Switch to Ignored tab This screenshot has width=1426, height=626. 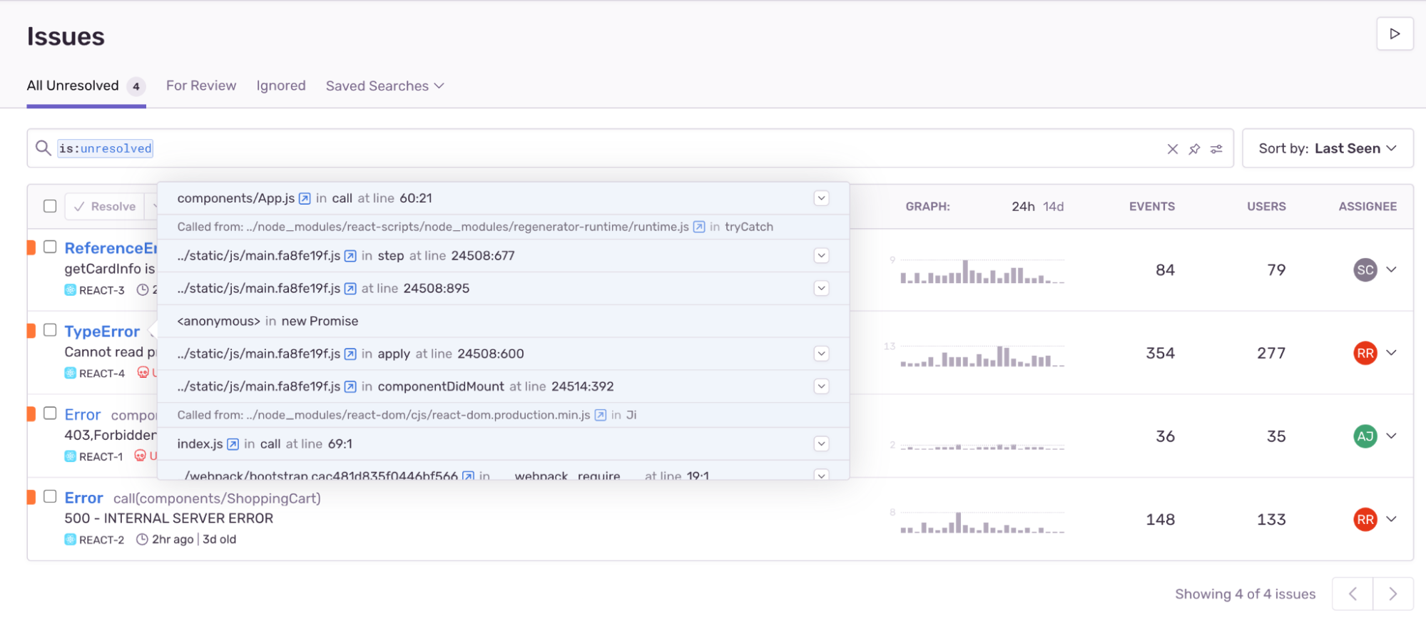coord(281,86)
